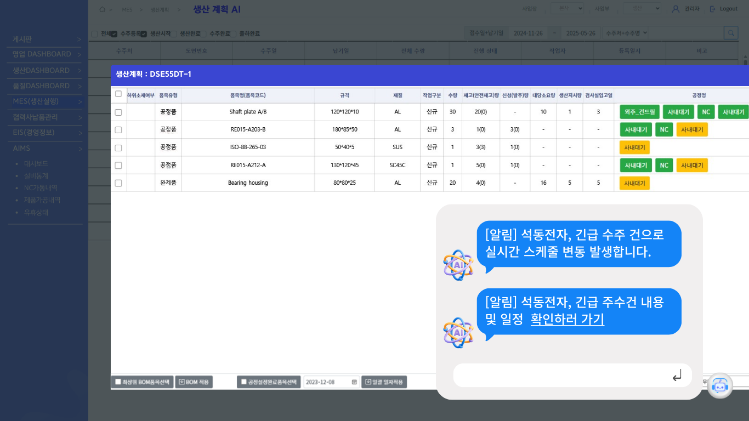Click yellow 사내대기 tag in Bearing housing row

[x=634, y=183]
